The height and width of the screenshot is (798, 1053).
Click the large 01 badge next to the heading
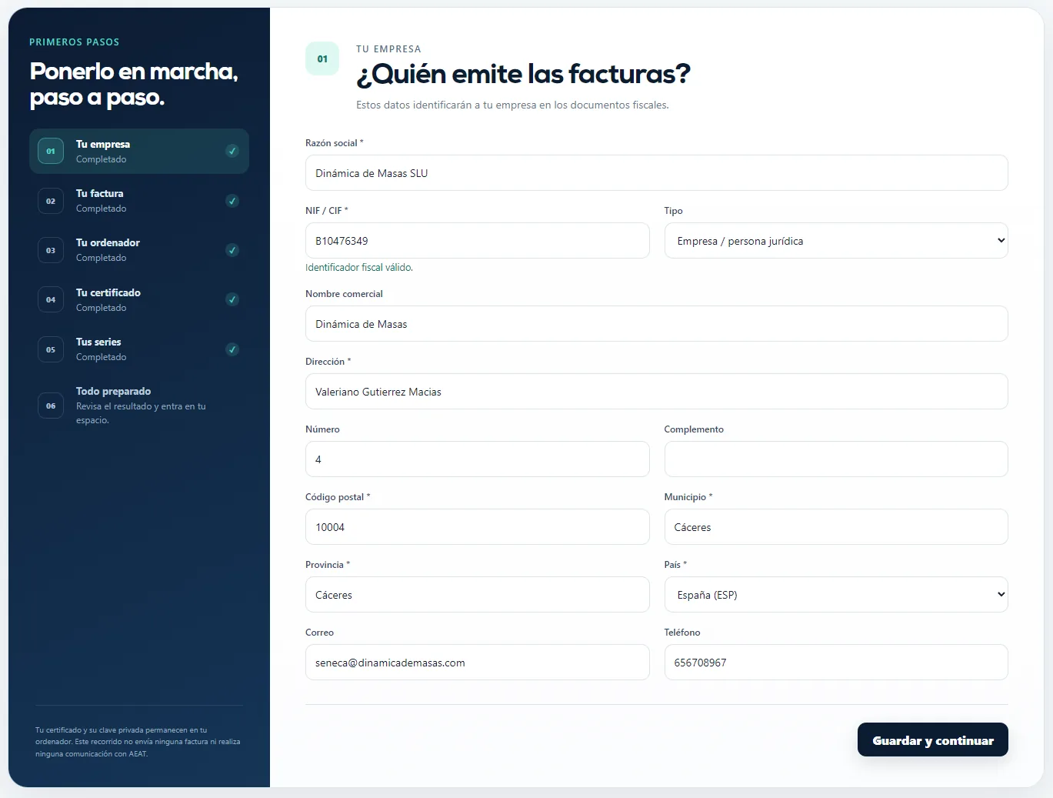[x=322, y=58]
